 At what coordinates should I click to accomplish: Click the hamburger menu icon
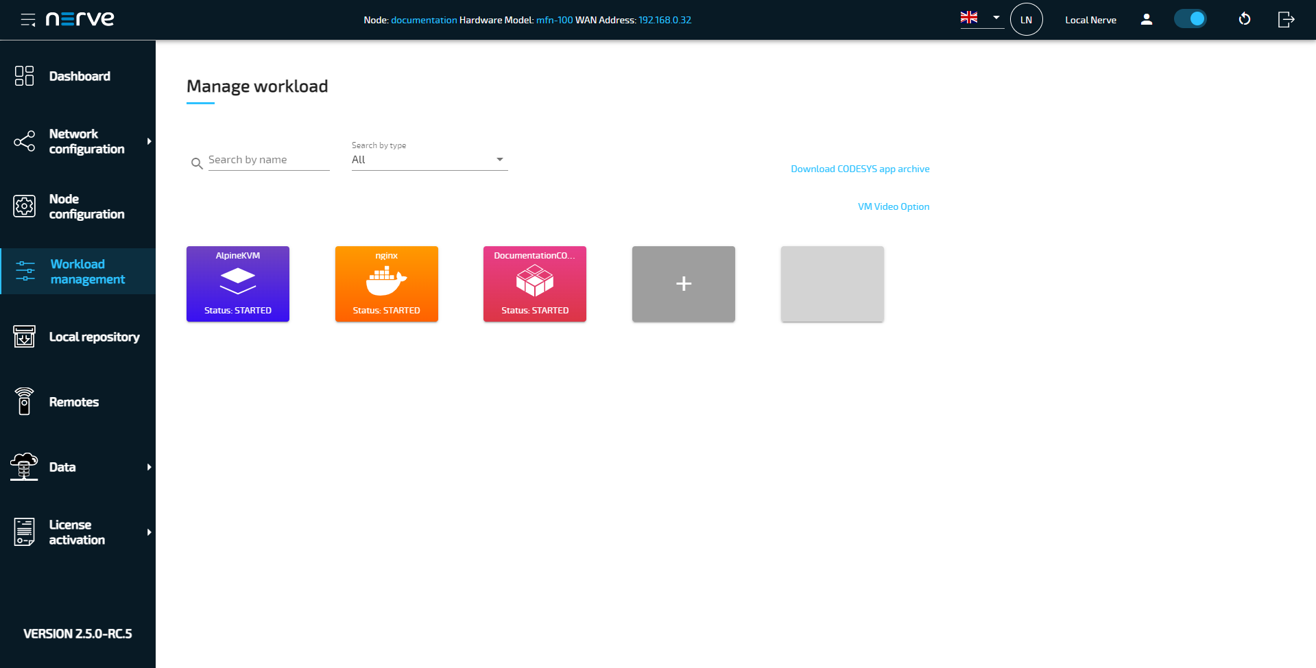27,20
